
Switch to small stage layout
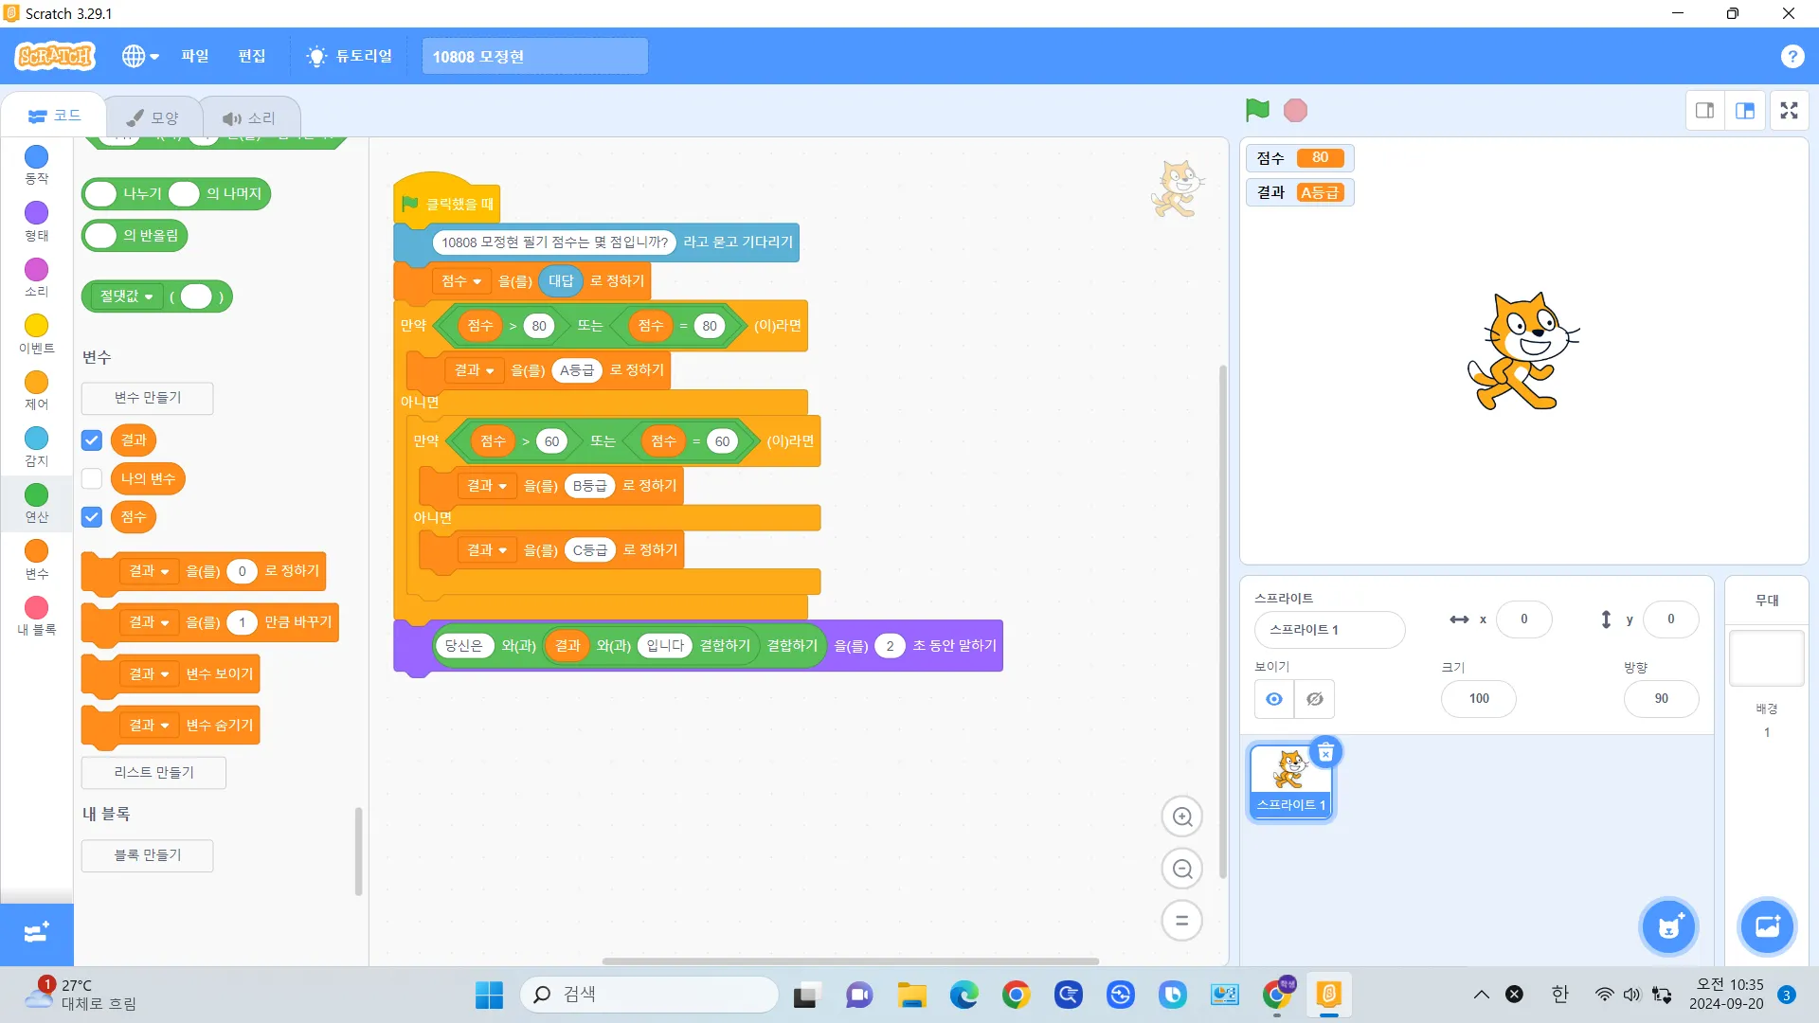coord(1704,111)
